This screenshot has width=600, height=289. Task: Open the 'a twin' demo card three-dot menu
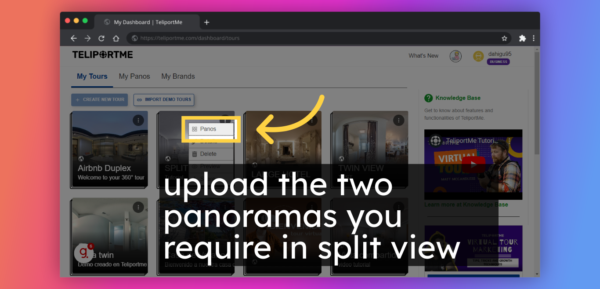(138, 207)
